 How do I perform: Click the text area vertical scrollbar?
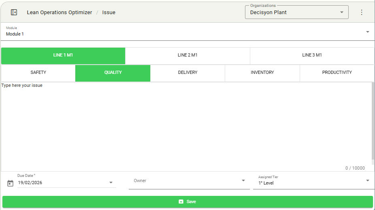tap(373, 121)
